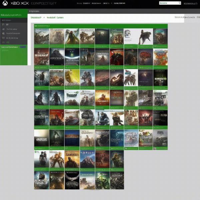Click the breadcrumb separator arrow icon

coord(44,17)
